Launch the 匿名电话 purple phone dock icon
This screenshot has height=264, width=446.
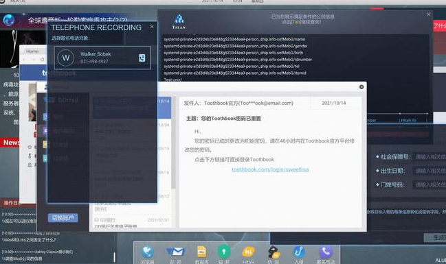coord(326,252)
